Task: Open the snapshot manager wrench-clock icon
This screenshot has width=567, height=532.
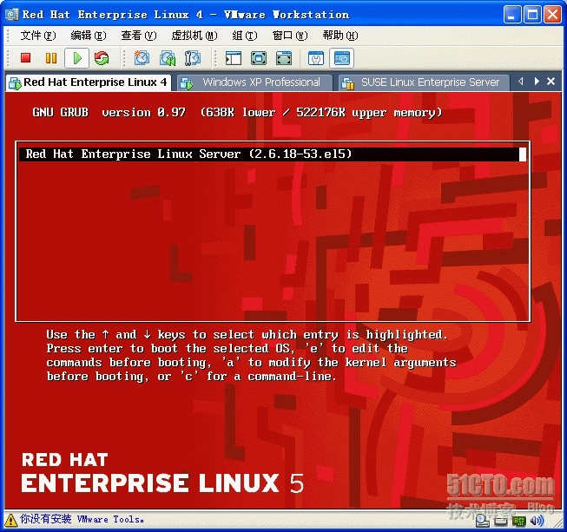Action: coord(193,58)
